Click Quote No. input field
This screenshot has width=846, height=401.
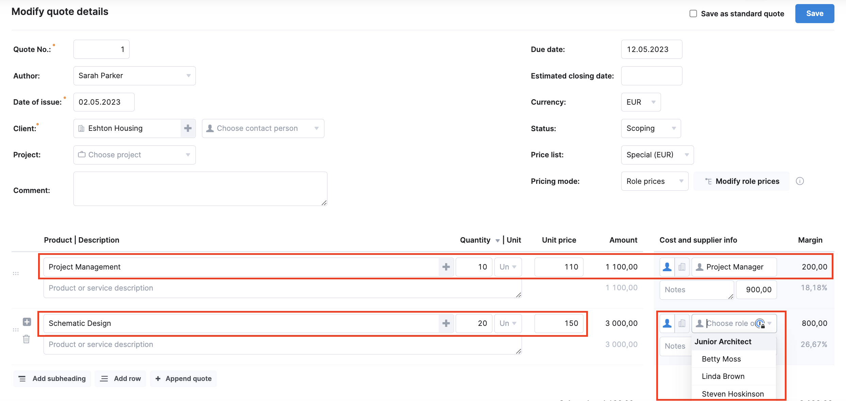pos(101,49)
